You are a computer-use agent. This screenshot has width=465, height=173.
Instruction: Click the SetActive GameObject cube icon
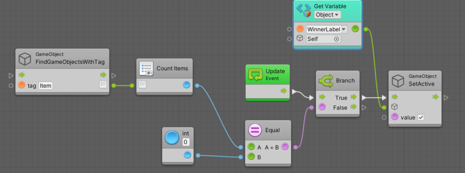click(x=398, y=81)
